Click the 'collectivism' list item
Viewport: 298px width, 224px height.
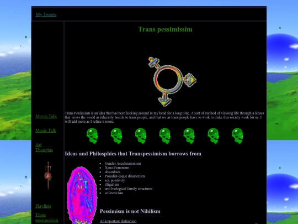click(114, 193)
